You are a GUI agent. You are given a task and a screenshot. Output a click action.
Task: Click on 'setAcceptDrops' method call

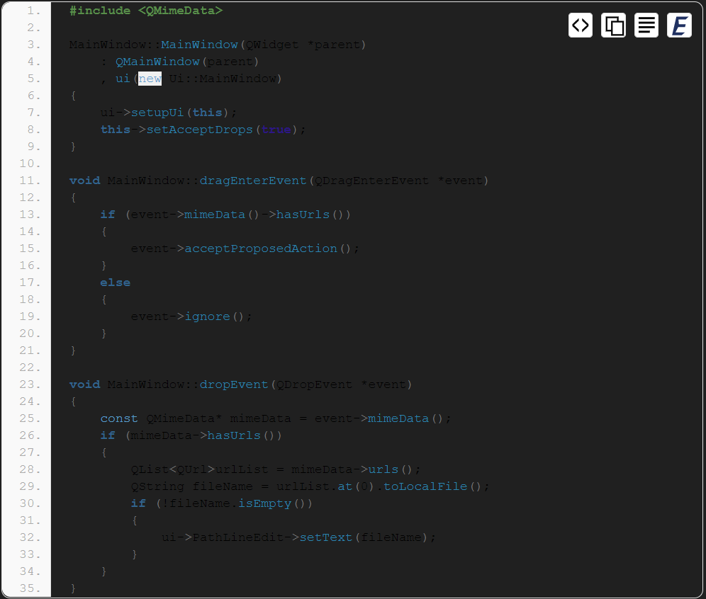[199, 130]
